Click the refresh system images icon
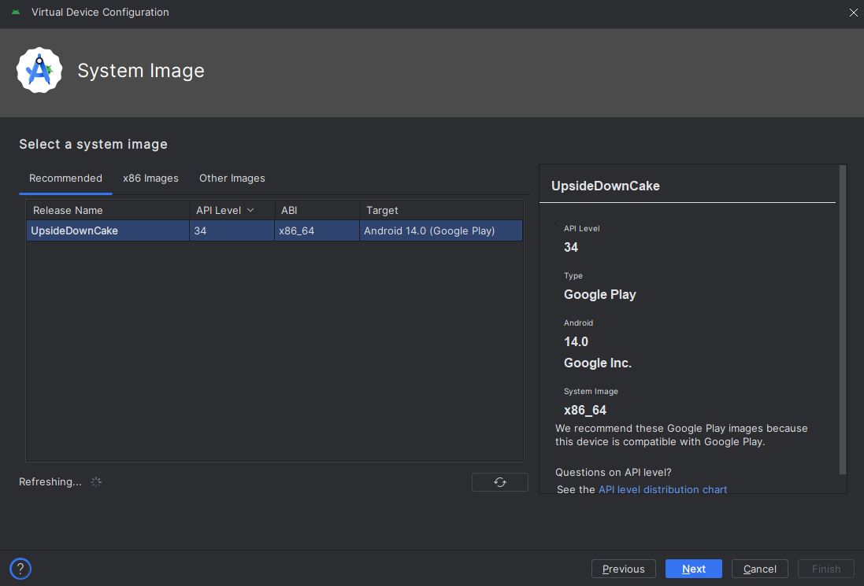This screenshot has width=864, height=586. click(499, 481)
